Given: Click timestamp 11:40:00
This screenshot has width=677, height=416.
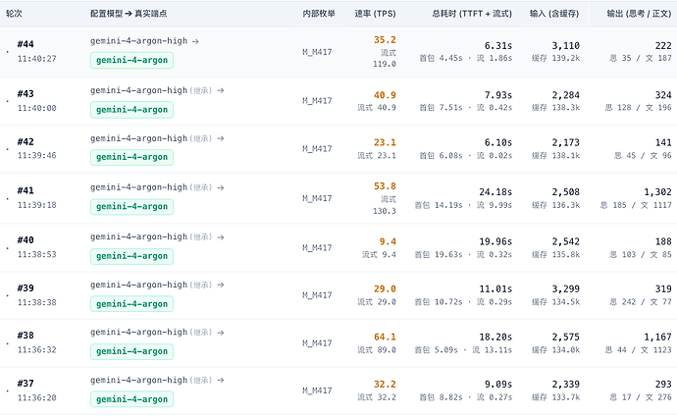Looking at the screenshot, I should 36,108.
